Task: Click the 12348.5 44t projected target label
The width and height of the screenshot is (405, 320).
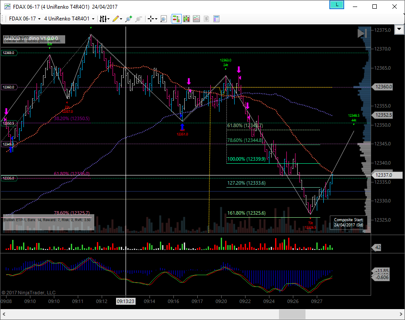Action: coord(354,118)
